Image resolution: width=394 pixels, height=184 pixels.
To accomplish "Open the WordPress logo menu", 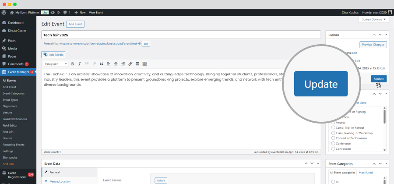I will pyautogui.click(x=4, y=12).
